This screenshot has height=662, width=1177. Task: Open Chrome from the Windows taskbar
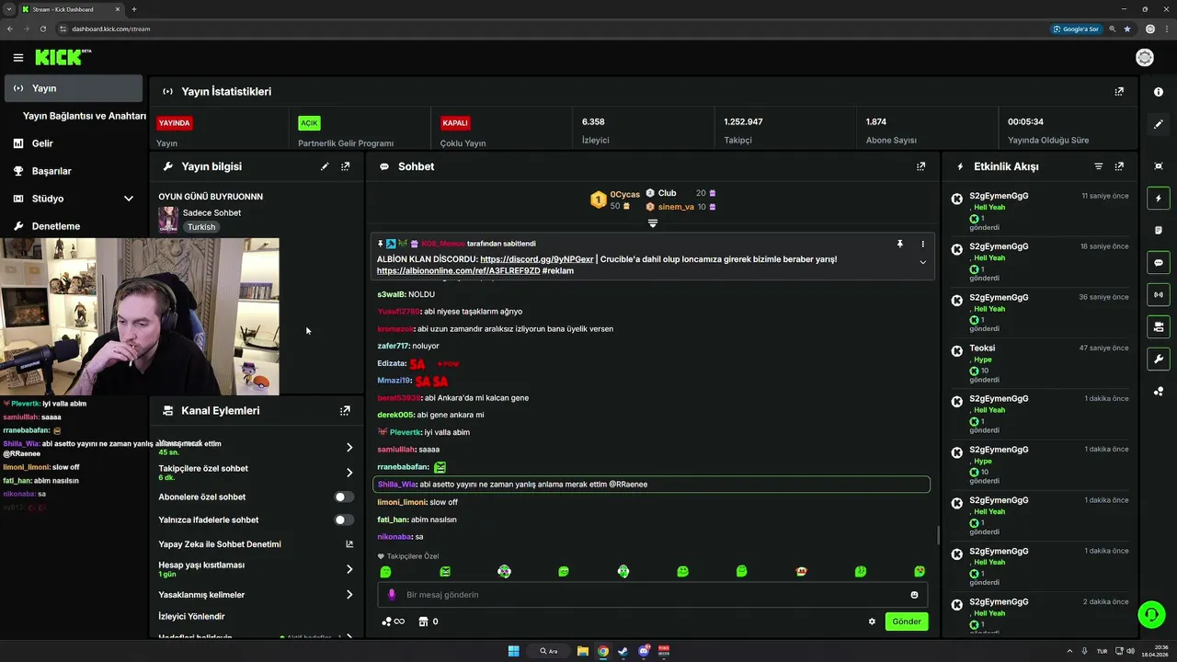point(602,651)
